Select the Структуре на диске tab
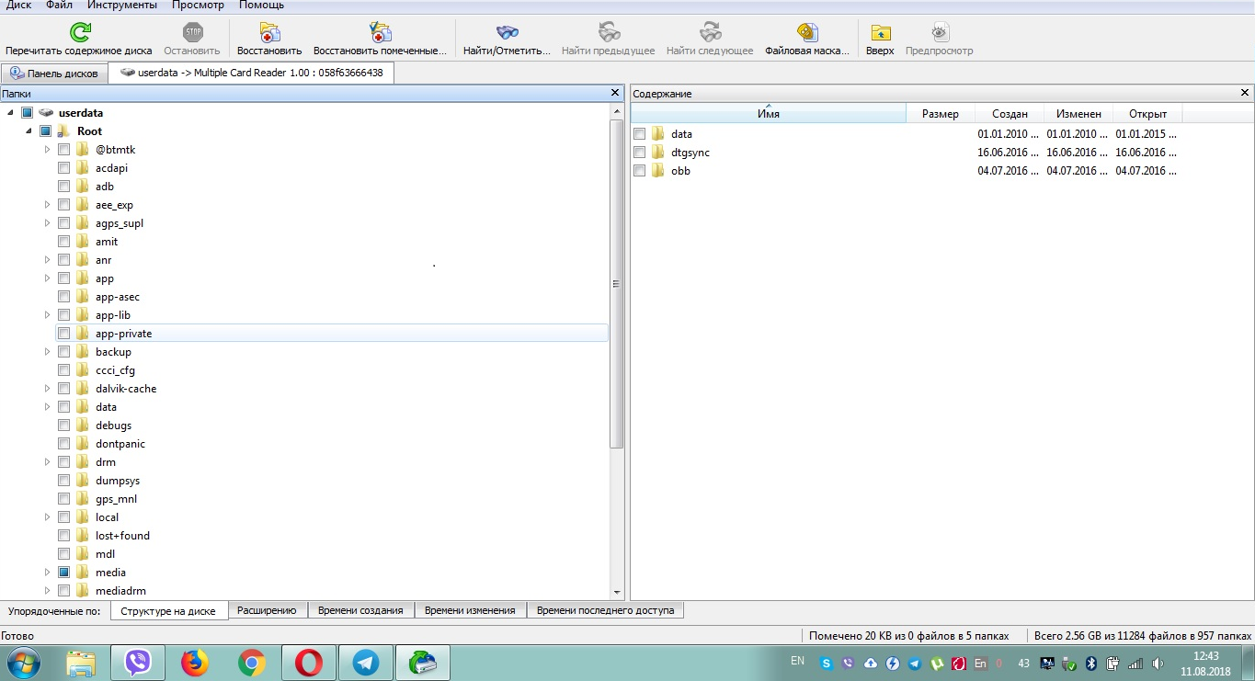 (x=169, y=611)
